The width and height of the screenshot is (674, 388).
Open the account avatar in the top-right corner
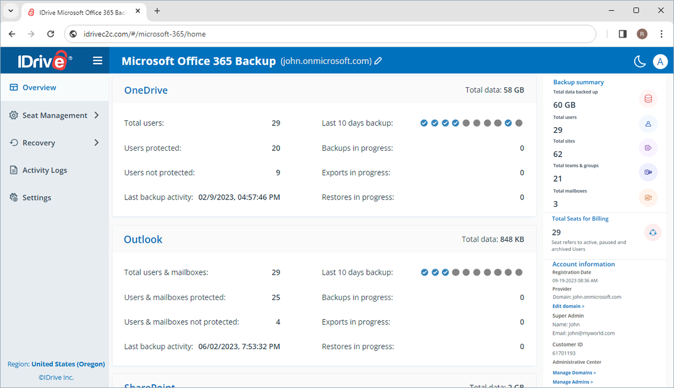click(660, 61)
